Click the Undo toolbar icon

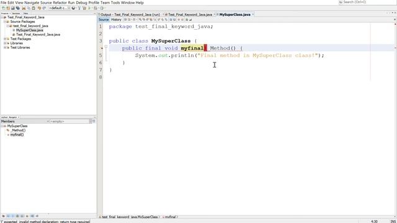[x=39, y=8]
